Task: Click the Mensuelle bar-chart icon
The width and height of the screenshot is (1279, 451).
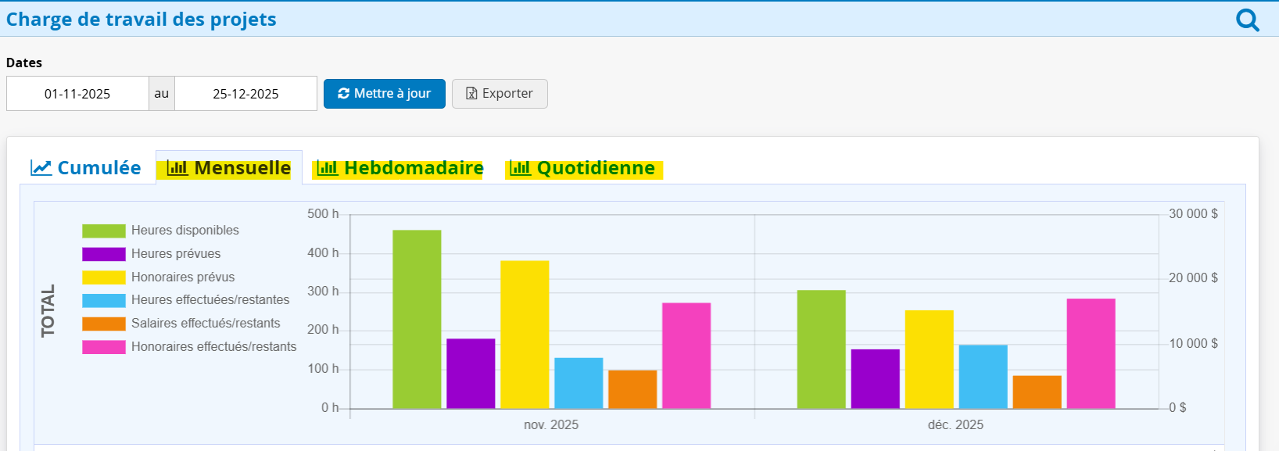Action: [177, 168]
